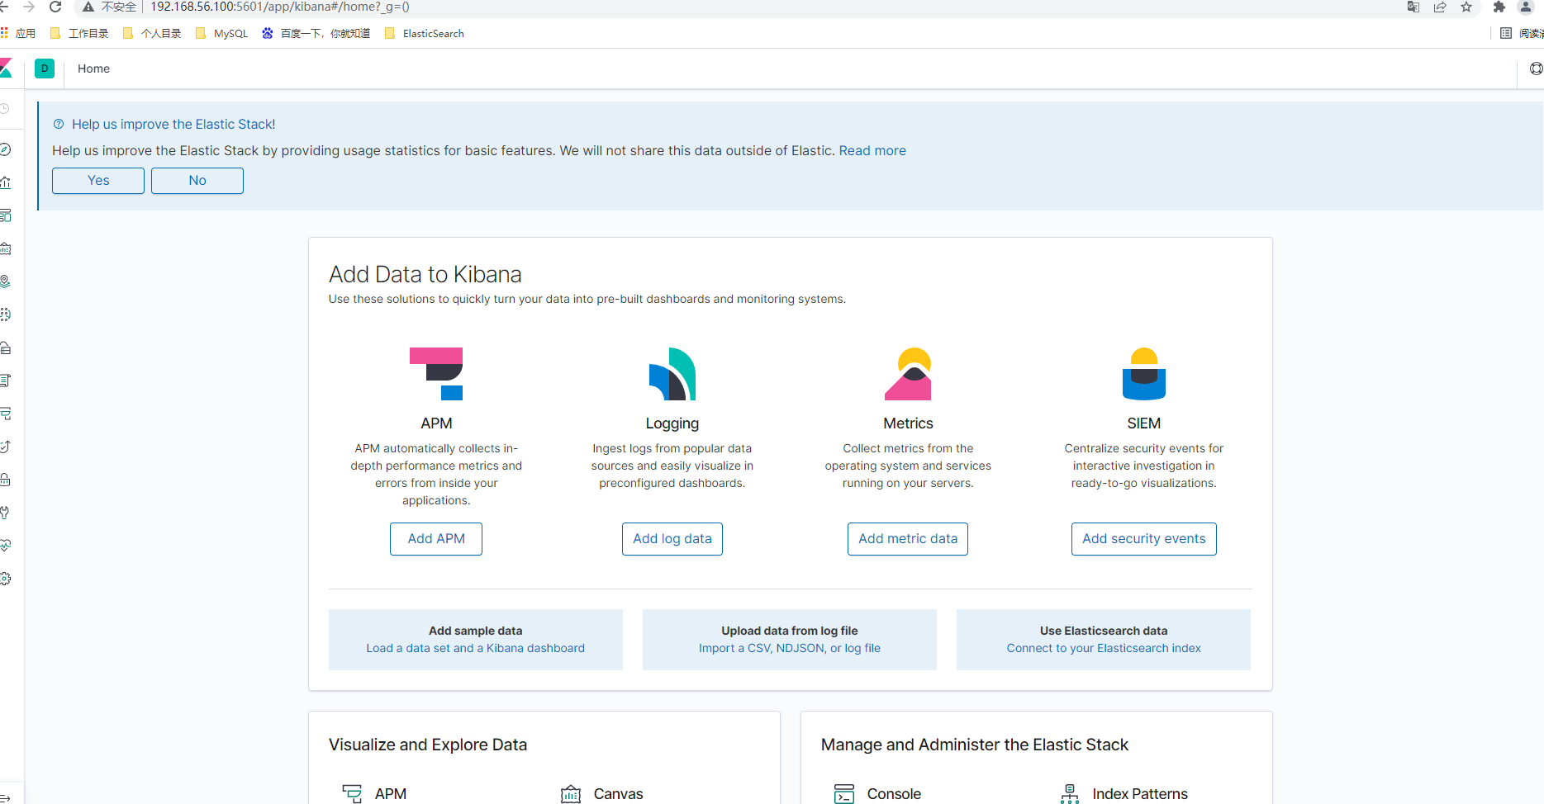
Task: Open the Dashboard app from the sidebar
Action: (7, 215)
